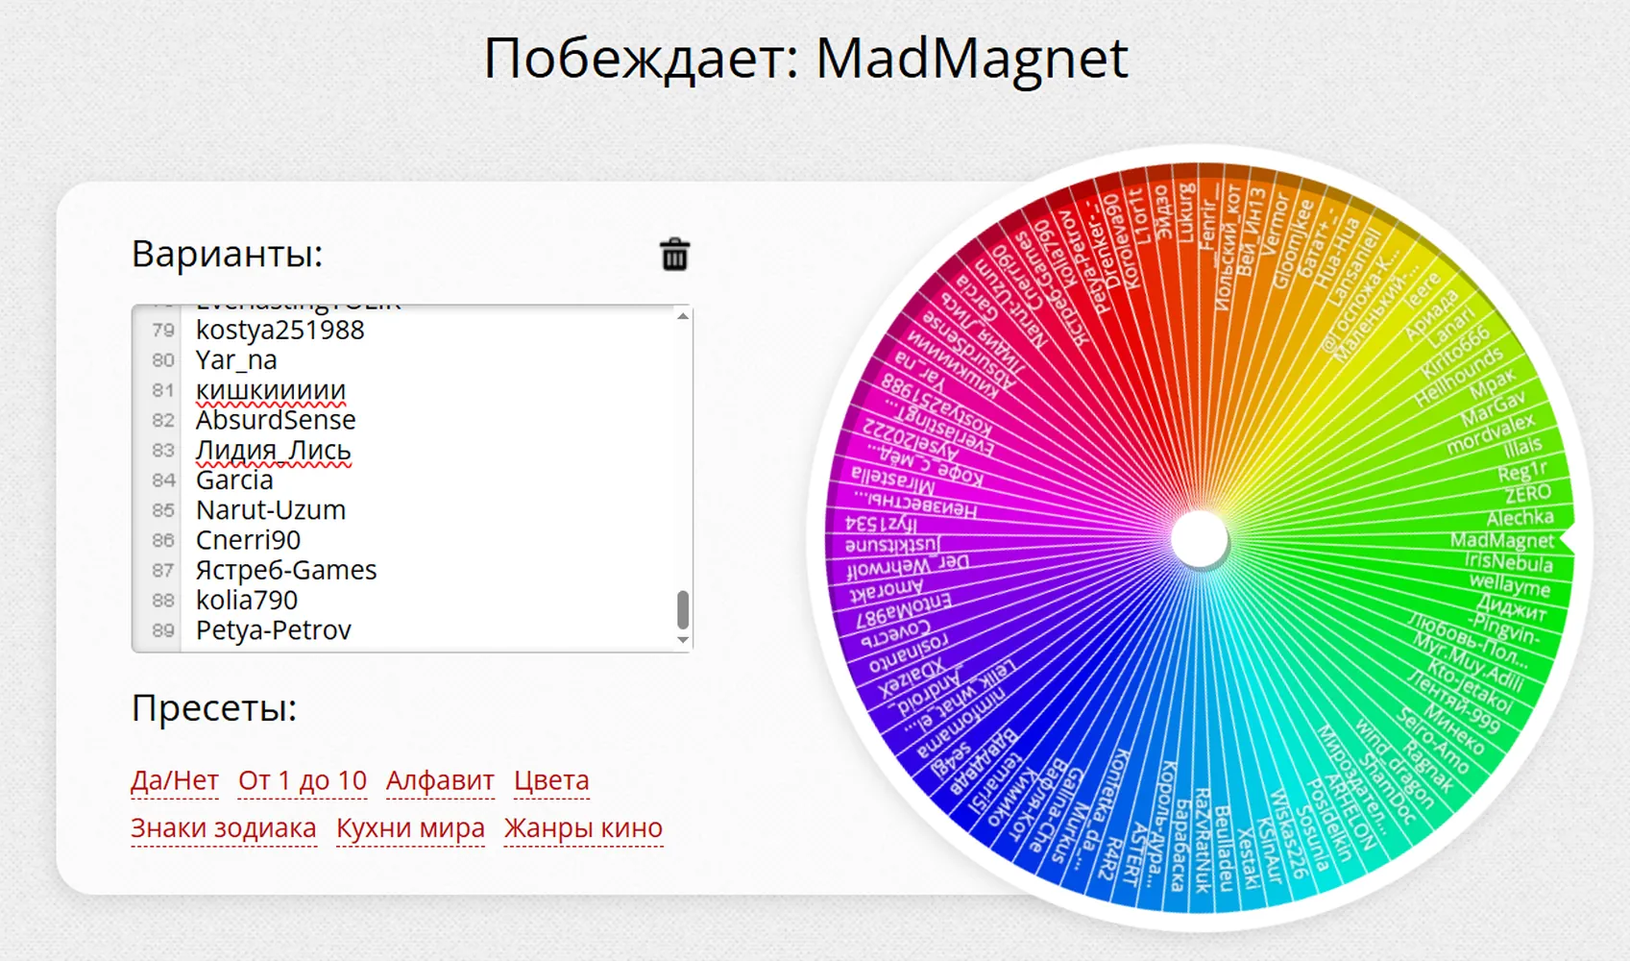Click list entry AbsurdSense
Image resolution: width=1630 pixels, height=961 pixels.
click(x=276, y=420)
